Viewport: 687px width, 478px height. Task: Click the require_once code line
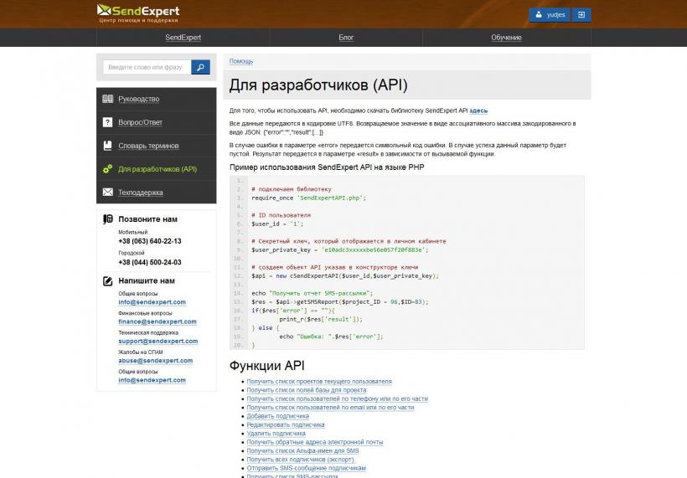click(x=309, y=198)
